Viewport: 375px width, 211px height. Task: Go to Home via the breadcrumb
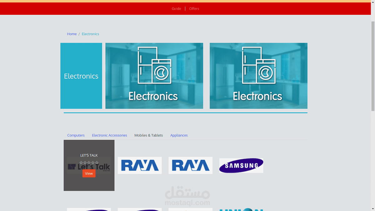72,34
